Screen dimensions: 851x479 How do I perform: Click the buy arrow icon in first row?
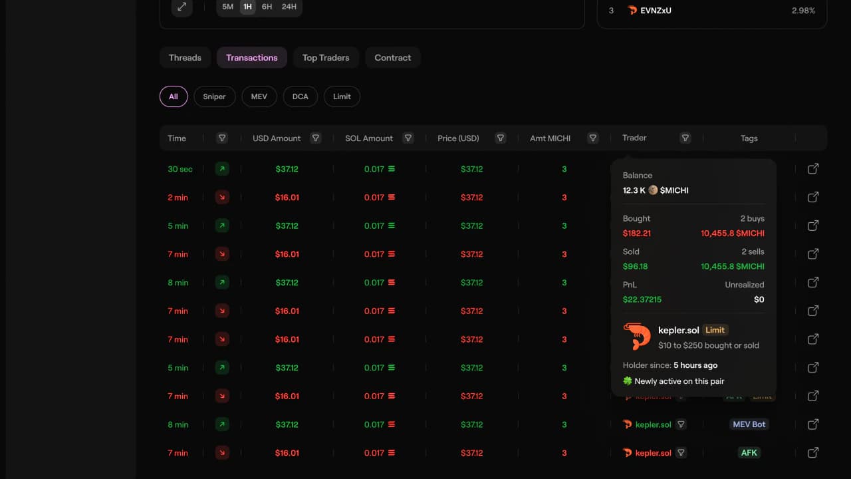222,169
